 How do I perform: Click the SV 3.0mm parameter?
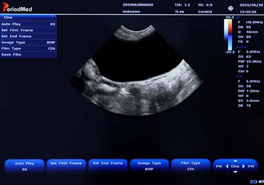(x=249, y=101)
